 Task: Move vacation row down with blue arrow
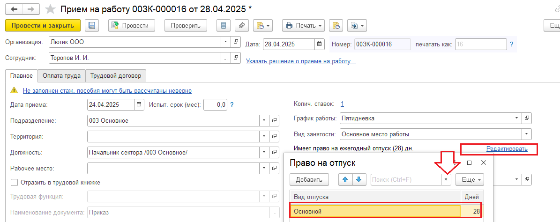[358, 179]
